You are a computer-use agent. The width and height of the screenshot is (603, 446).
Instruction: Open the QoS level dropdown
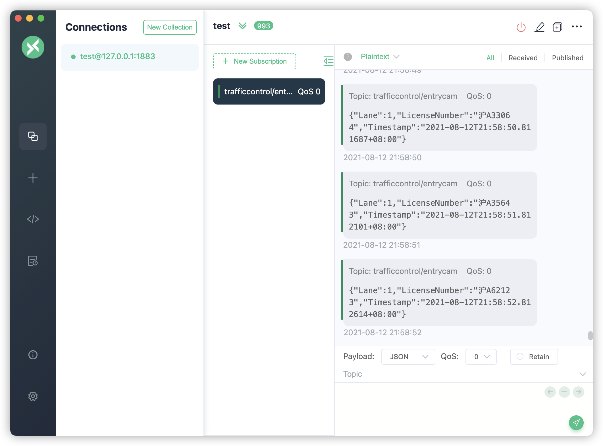[x=481, y=357]
